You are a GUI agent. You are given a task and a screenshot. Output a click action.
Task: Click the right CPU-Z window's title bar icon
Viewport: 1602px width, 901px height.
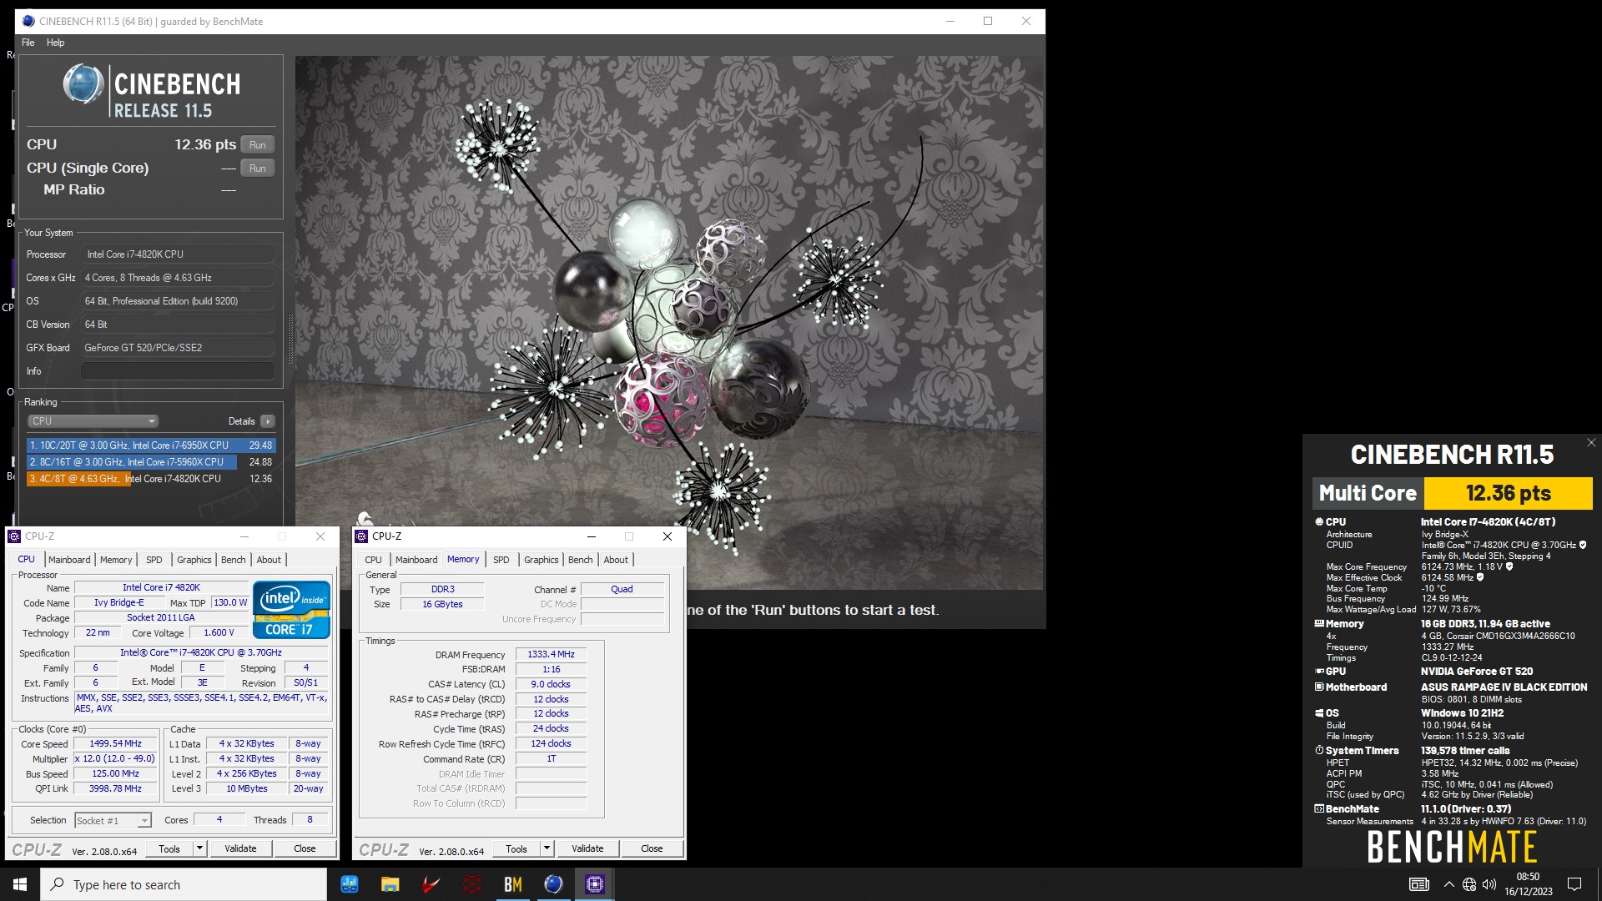[361, 536]
